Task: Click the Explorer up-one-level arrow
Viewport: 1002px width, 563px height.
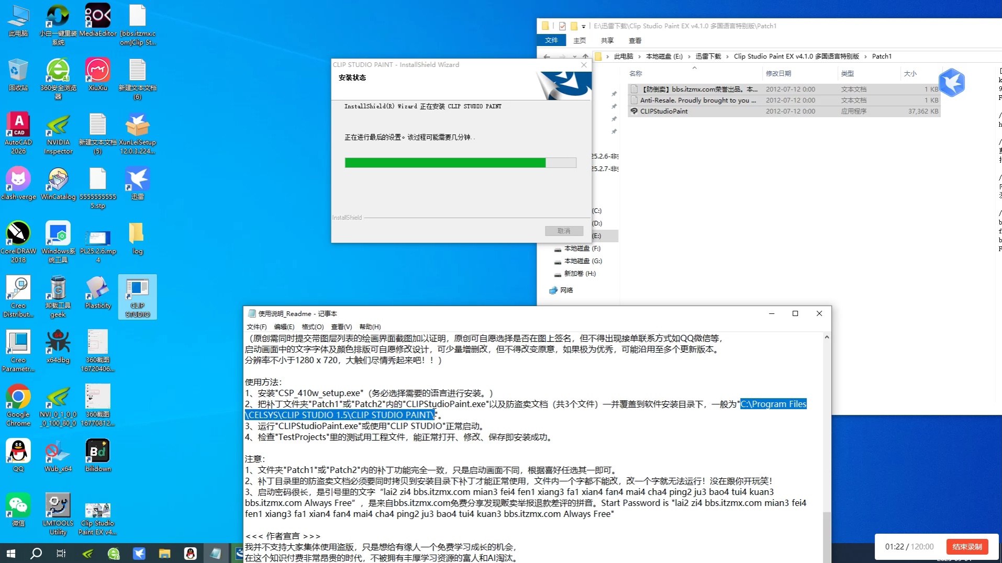Action: tap(585, 57)
